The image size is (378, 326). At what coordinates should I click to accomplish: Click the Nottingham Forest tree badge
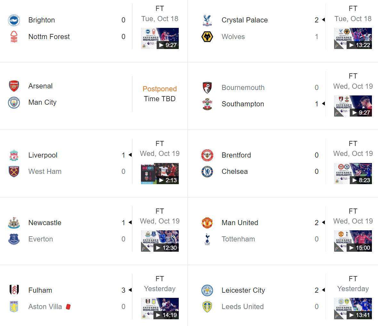tap(13, 37)
